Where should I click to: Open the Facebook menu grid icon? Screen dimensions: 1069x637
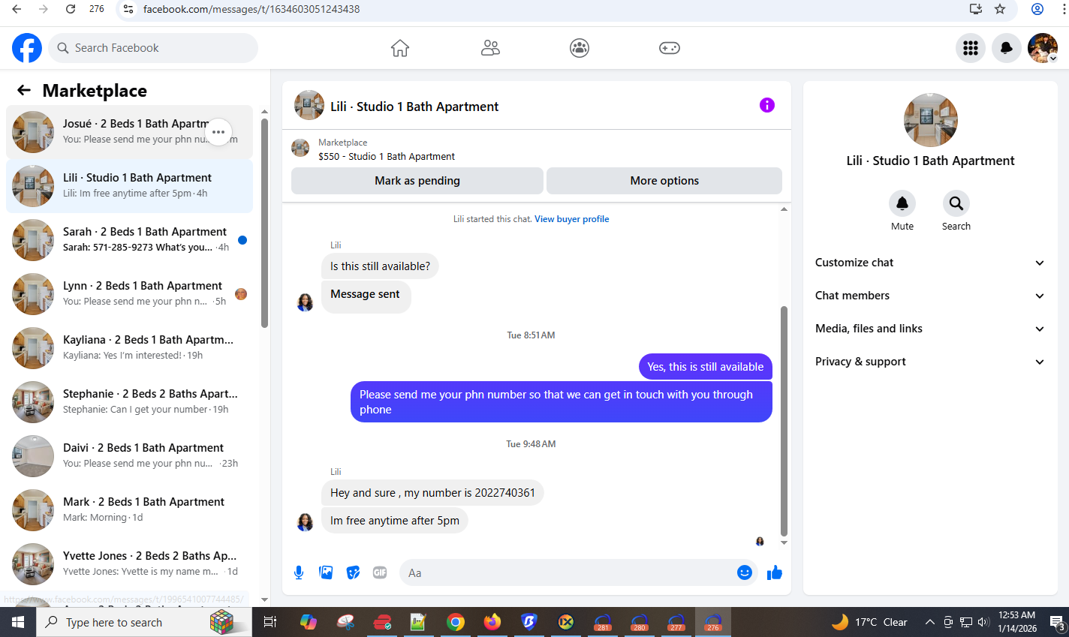[x=971, y=48]
